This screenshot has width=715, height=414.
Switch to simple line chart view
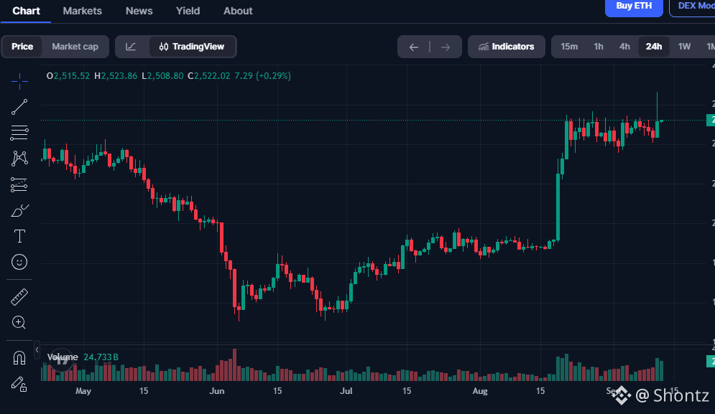click(131, 47)
